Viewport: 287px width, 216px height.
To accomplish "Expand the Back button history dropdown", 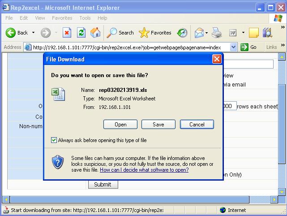I will [x=33, y=33].
